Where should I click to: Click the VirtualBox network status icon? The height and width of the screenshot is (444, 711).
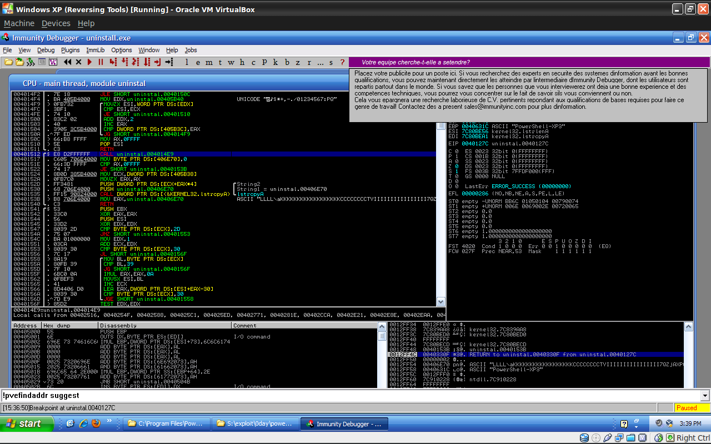pyautogui.click(x=619, y=437)
